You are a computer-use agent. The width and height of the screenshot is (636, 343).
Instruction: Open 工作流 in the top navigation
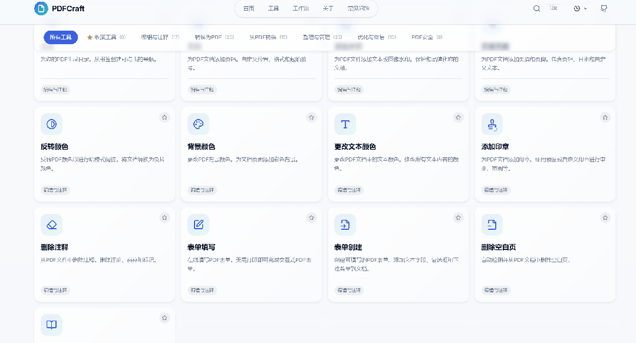pos(301,8)
